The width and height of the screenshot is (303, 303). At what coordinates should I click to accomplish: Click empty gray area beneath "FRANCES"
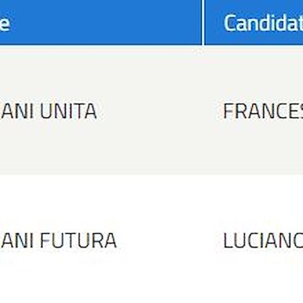pyautogui.click(x=262, y=147)
